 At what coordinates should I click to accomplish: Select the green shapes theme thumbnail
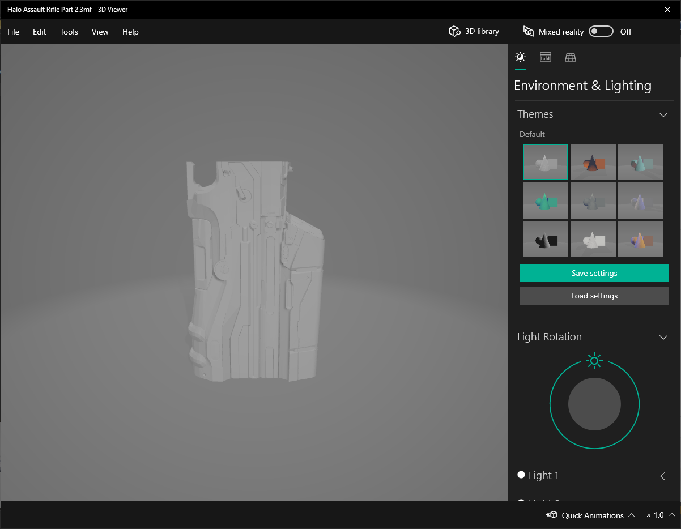[x=546, y=200]
